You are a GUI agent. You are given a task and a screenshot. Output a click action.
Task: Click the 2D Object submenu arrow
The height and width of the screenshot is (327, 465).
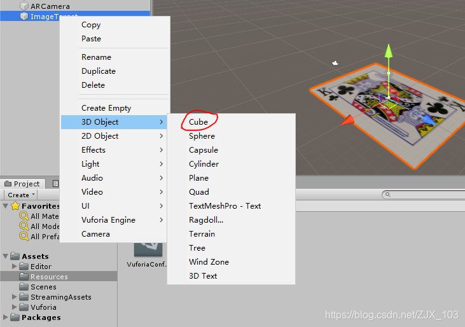[162, 136]
